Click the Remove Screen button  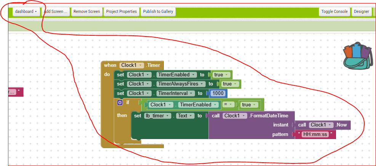pyautogui.click(x=86, y=11)
